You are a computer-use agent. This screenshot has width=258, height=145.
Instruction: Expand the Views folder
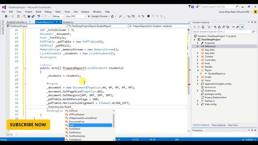click(198, 81)
